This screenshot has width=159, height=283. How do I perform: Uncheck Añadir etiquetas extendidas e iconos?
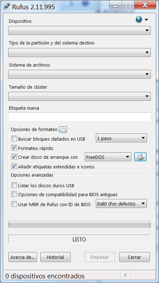point(14,167)
